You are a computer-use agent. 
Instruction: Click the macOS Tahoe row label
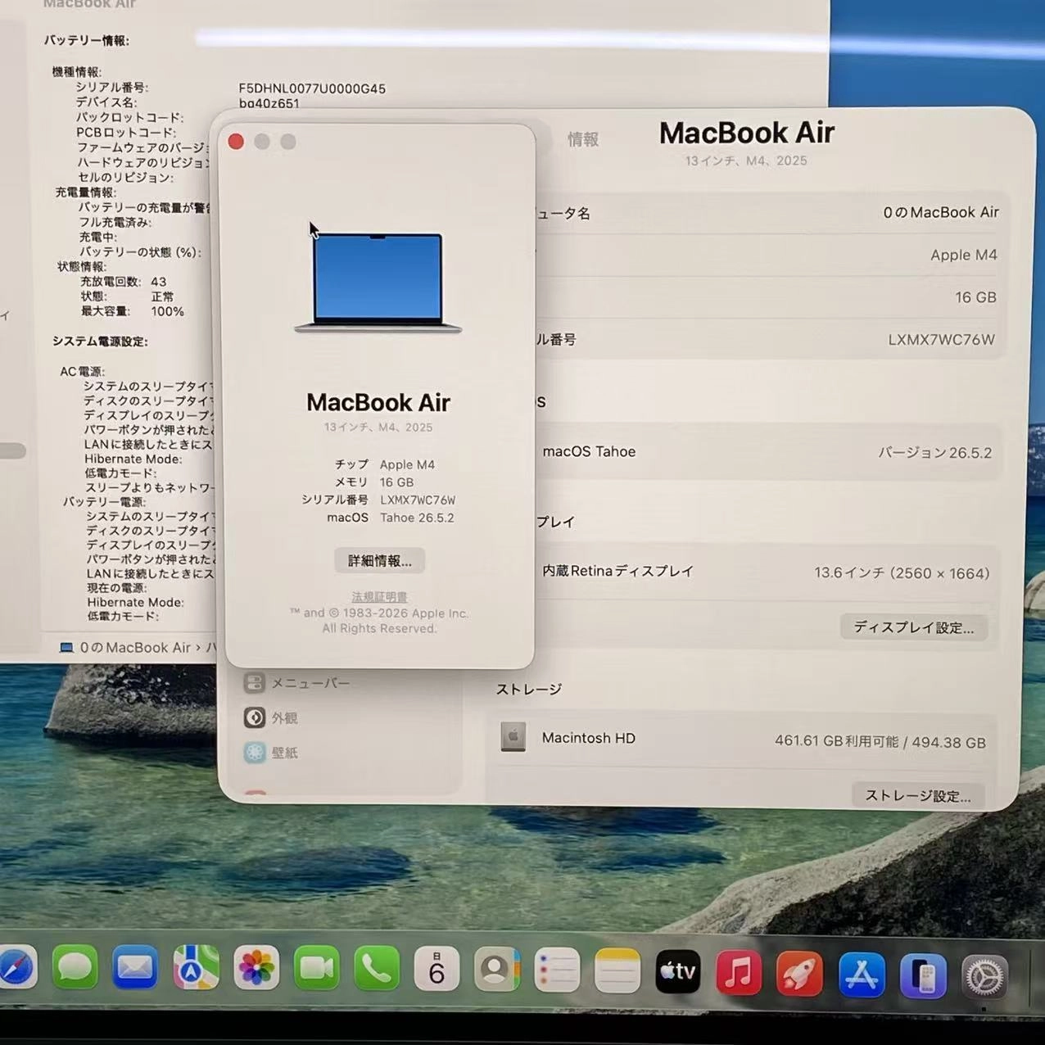pyautogui.click(x=589, y=451)
